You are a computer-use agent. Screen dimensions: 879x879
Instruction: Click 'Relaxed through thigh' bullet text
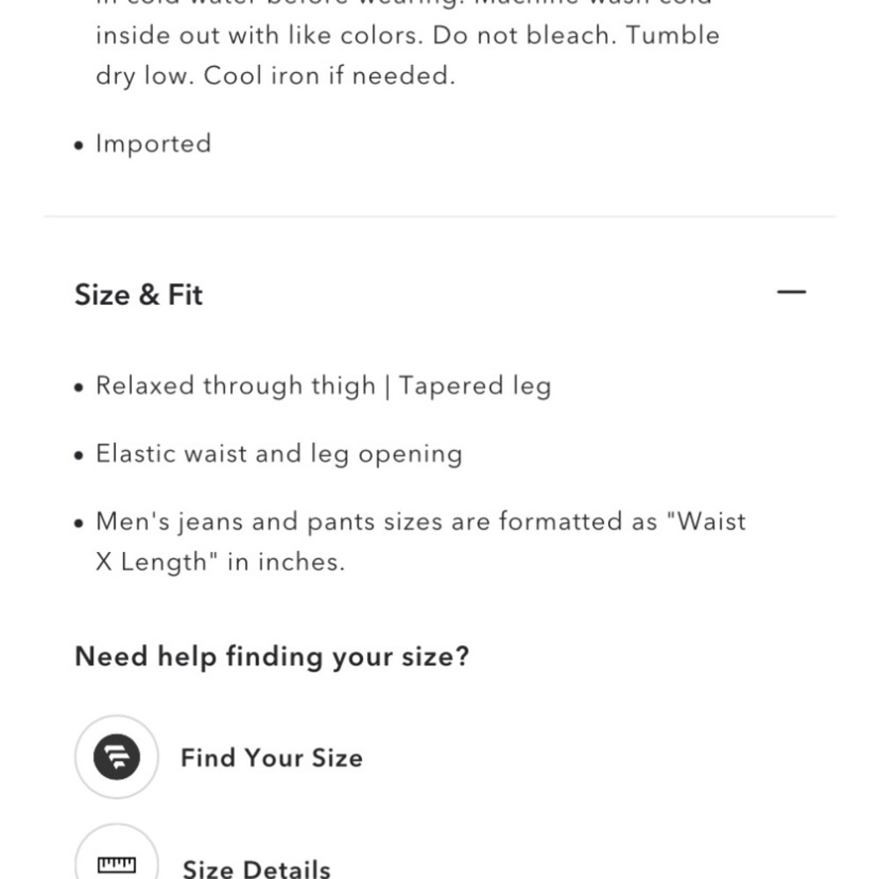tap(236, 386)
